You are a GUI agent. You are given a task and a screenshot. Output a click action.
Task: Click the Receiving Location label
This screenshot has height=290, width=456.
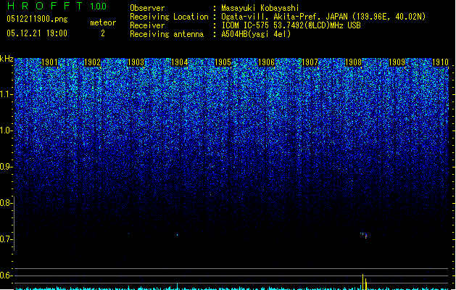pos(169,17)
